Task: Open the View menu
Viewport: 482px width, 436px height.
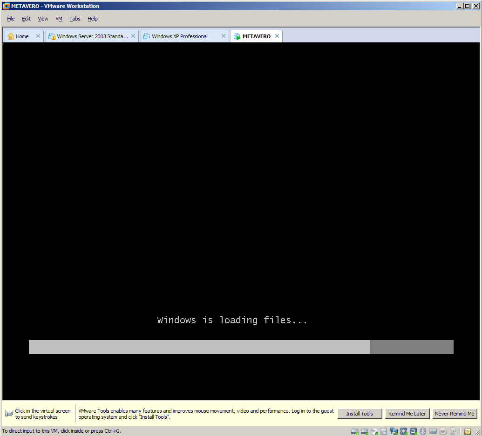Action: click(43, 19)
